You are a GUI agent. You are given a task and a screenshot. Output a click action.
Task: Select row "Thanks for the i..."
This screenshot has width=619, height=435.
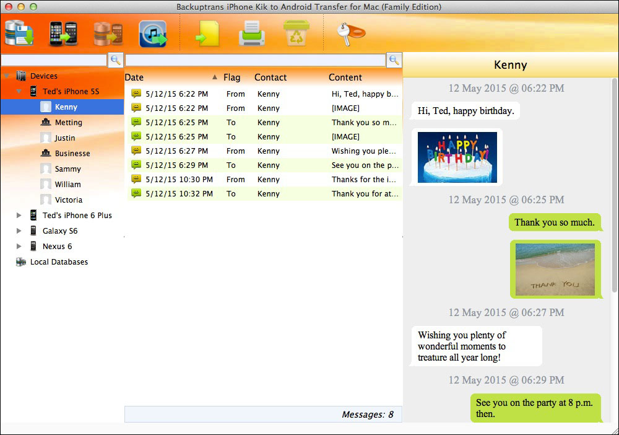click(x=264, y=179)
